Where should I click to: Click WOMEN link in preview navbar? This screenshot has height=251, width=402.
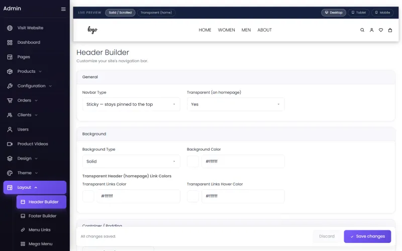[x=227, y=30]
